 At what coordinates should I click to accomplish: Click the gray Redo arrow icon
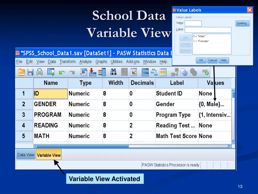click(x=72, y=72)
